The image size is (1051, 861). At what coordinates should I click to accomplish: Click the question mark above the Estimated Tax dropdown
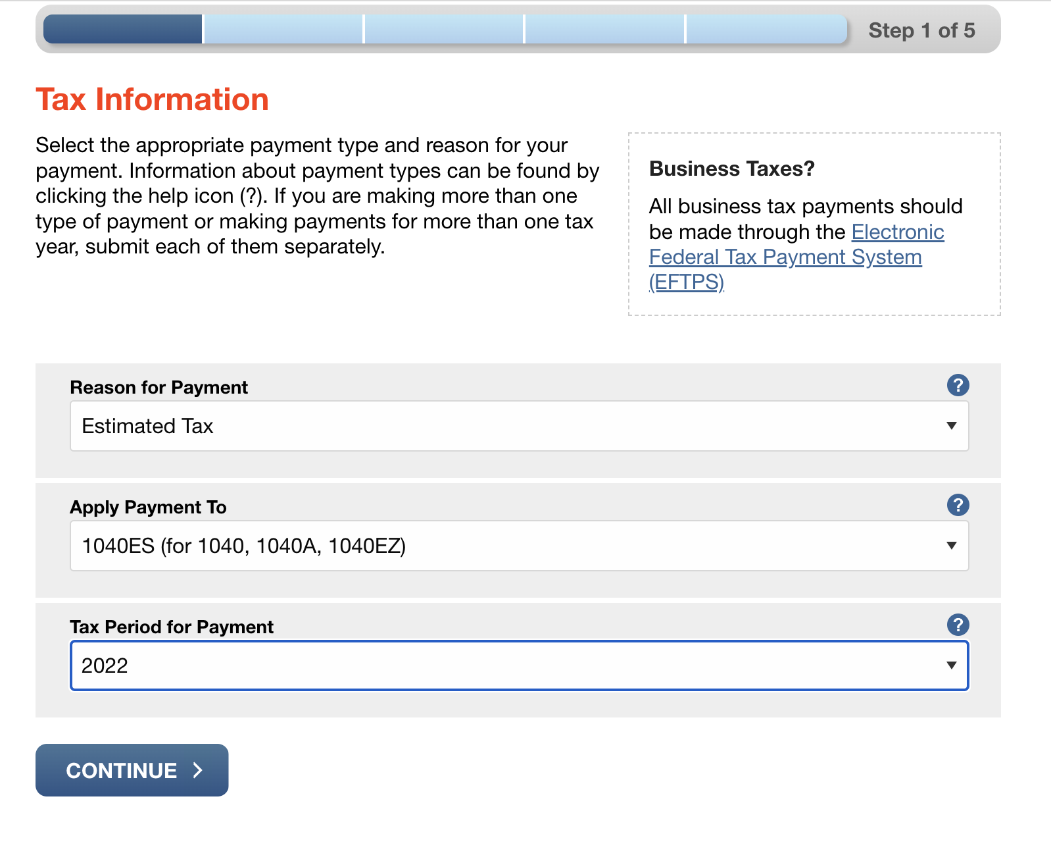tap(958, 385)
